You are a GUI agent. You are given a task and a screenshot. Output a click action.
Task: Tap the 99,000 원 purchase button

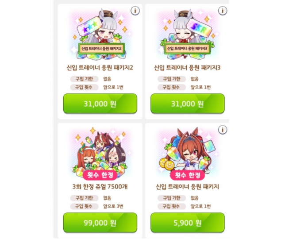click(x=100, y=223)
